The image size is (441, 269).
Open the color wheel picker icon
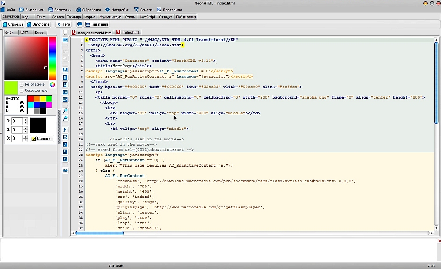(x=52, y=84)
